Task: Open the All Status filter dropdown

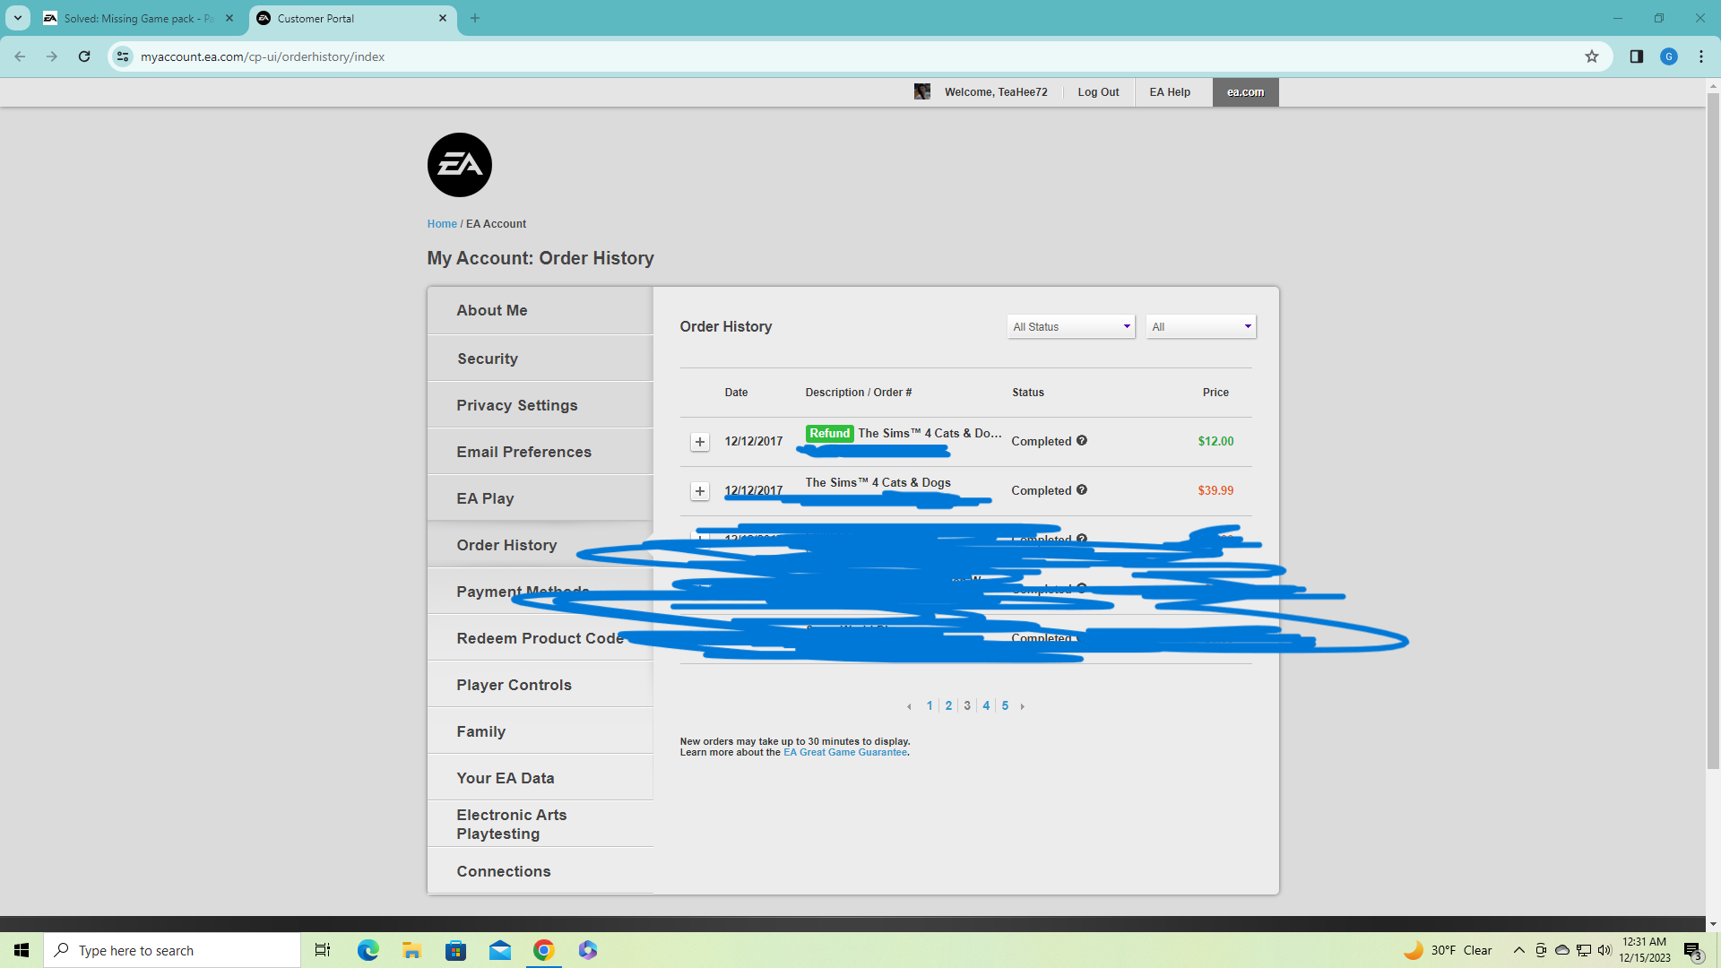Action: pyautogui.click(x=1070, y=326)
